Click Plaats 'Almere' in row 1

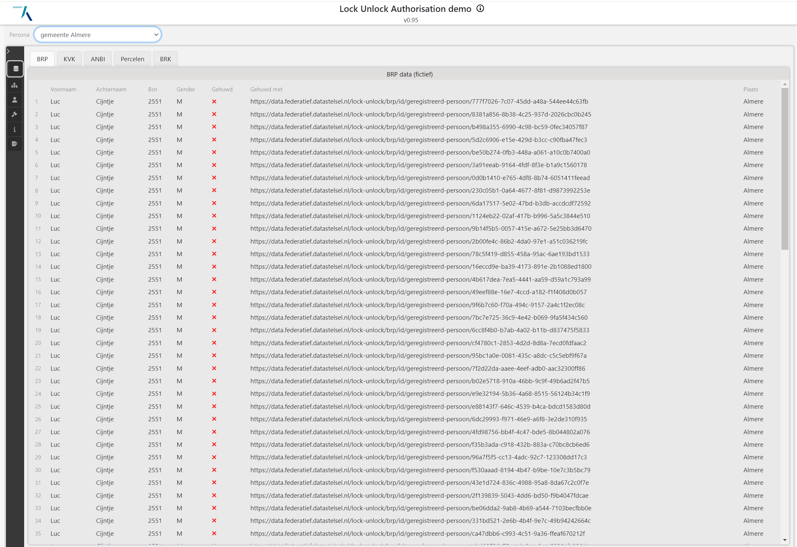click(x=753, y=102)
